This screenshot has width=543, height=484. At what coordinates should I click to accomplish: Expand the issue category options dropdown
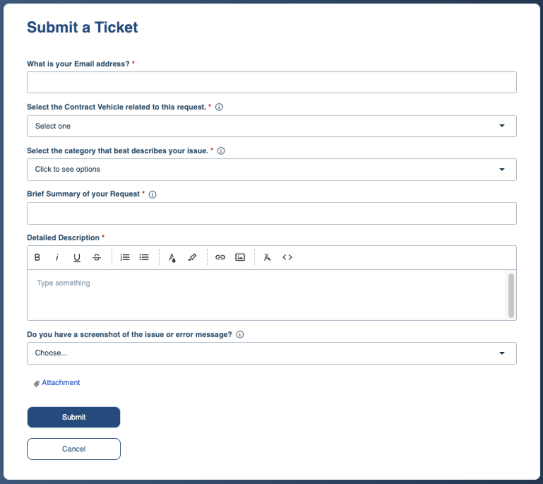point(271,169)
